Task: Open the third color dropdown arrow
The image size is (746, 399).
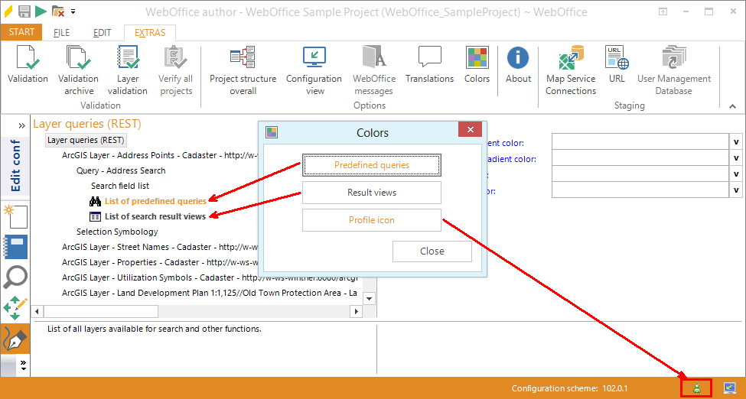Action: pyautogui.click(x=735, y=174)
